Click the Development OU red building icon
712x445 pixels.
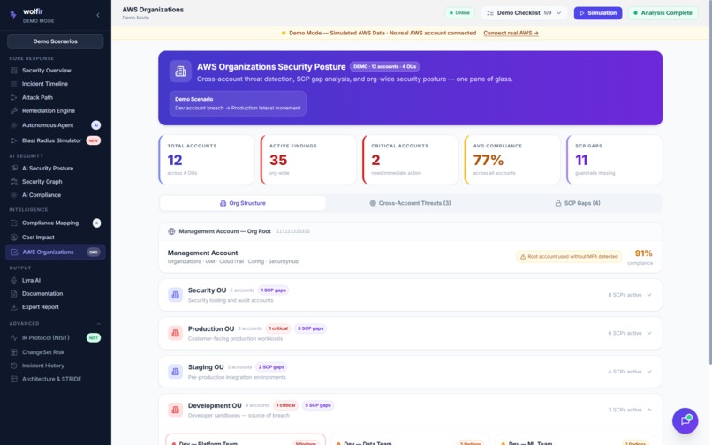pos(175,410)
